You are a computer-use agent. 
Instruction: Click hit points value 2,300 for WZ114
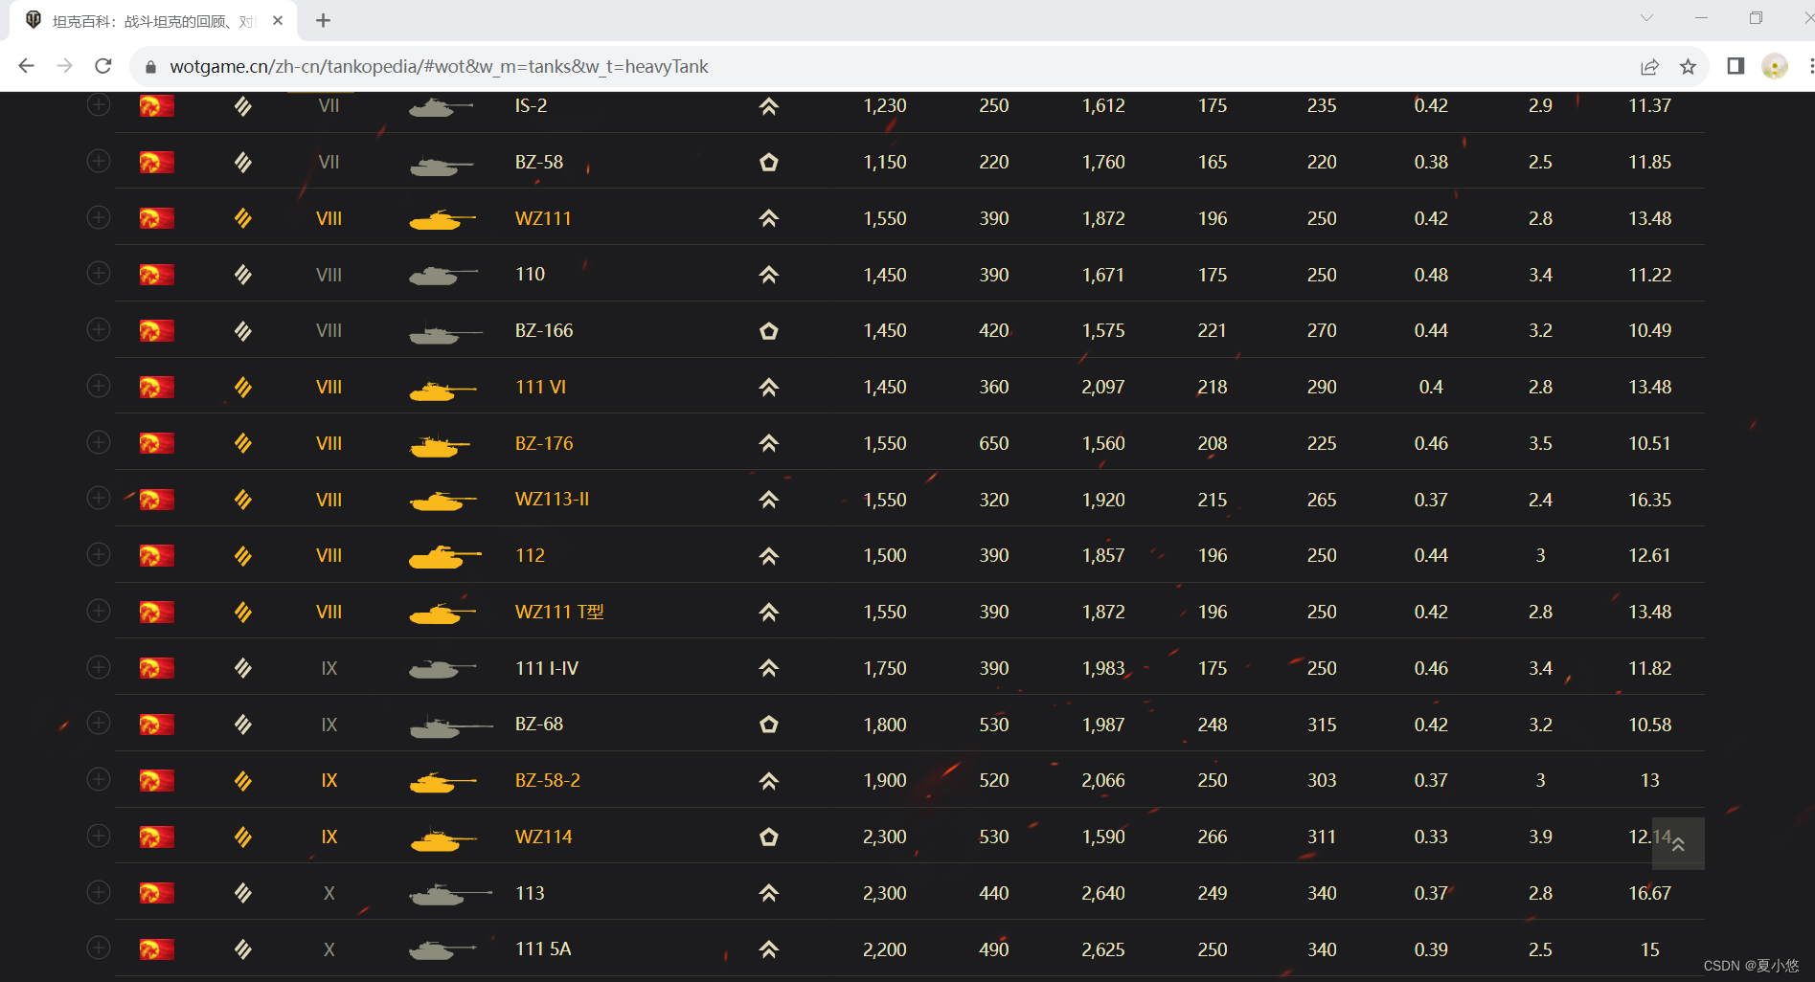click(x=885, y=837)
